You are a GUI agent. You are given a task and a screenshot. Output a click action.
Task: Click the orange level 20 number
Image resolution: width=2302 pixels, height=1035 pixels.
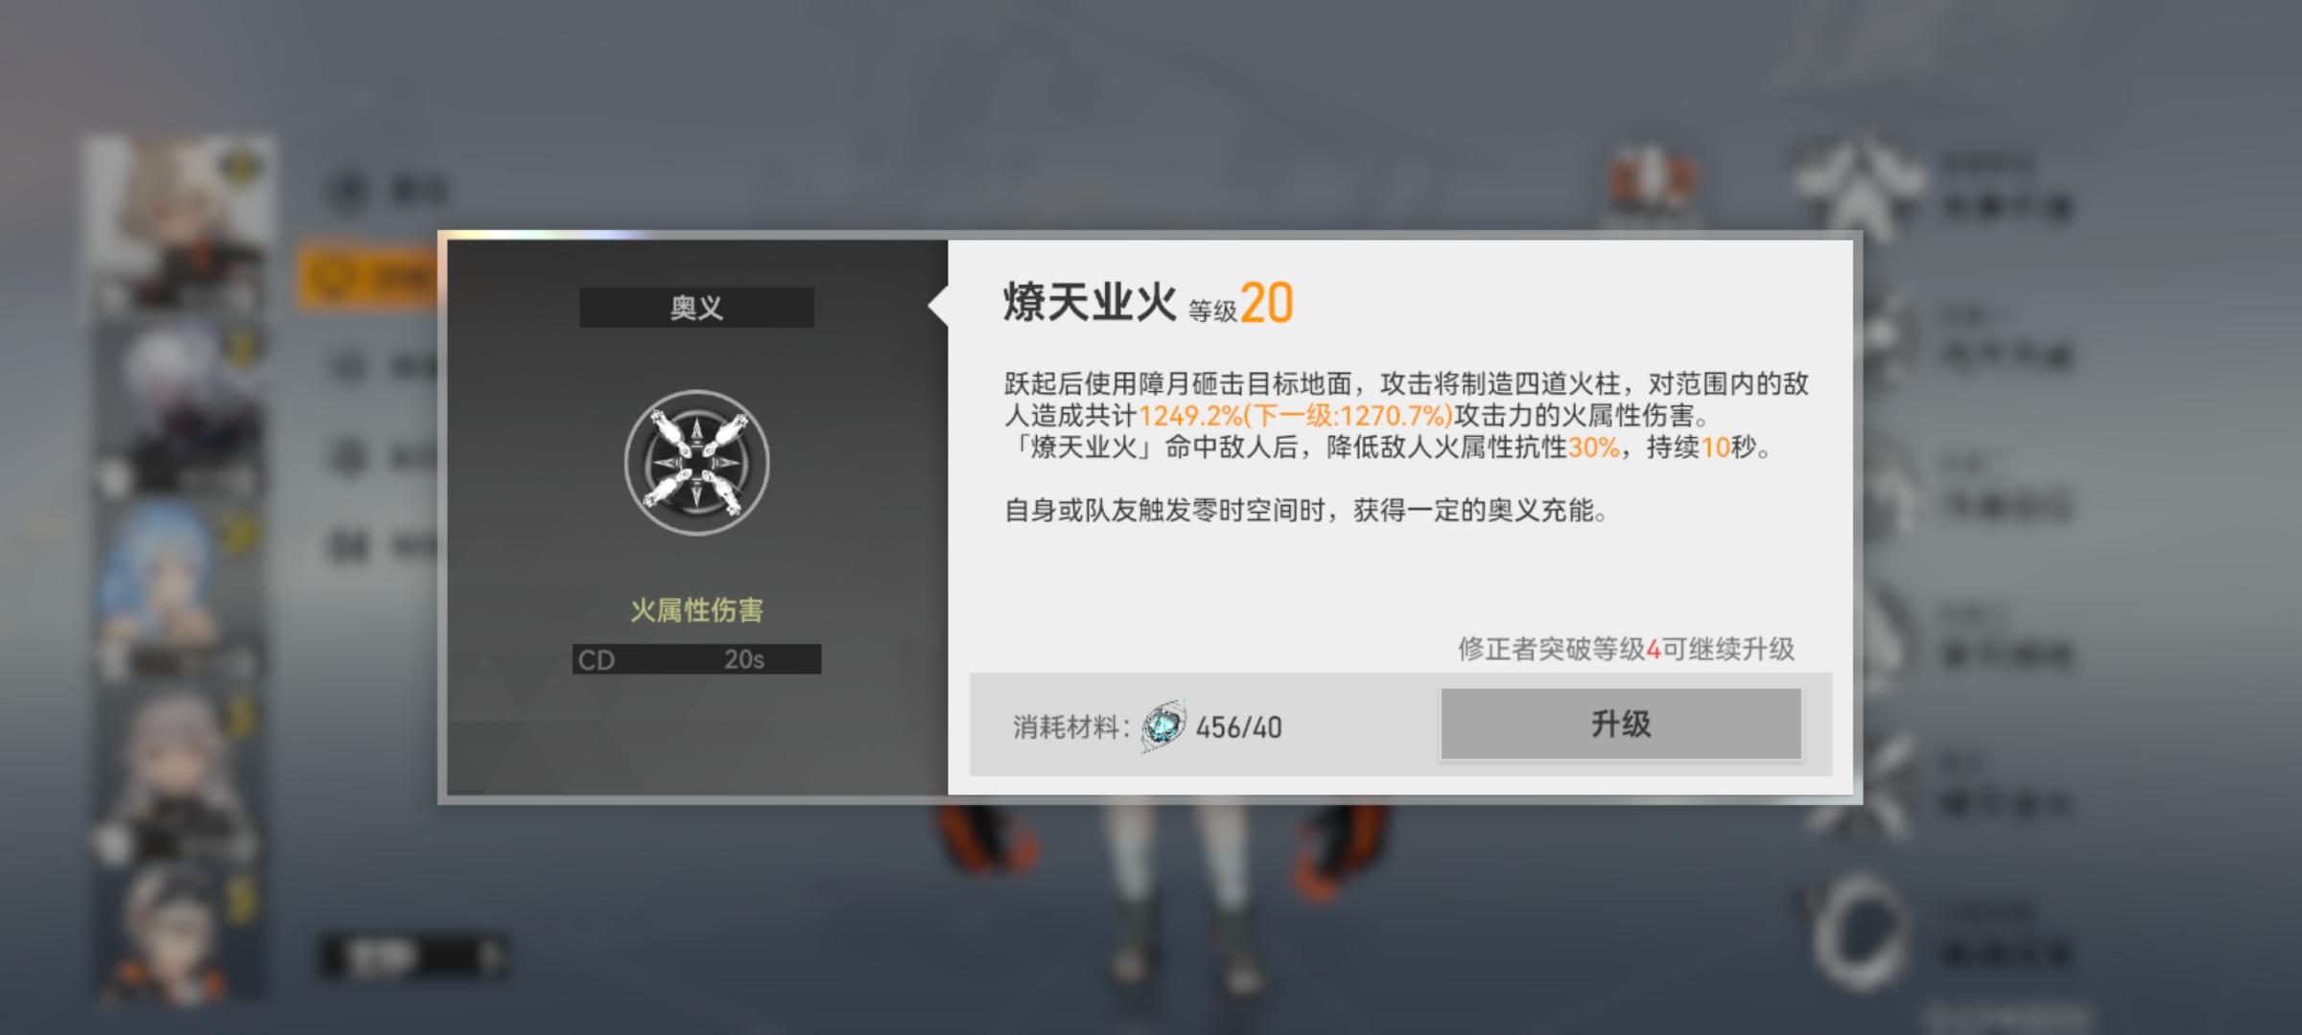point(1266,304)
